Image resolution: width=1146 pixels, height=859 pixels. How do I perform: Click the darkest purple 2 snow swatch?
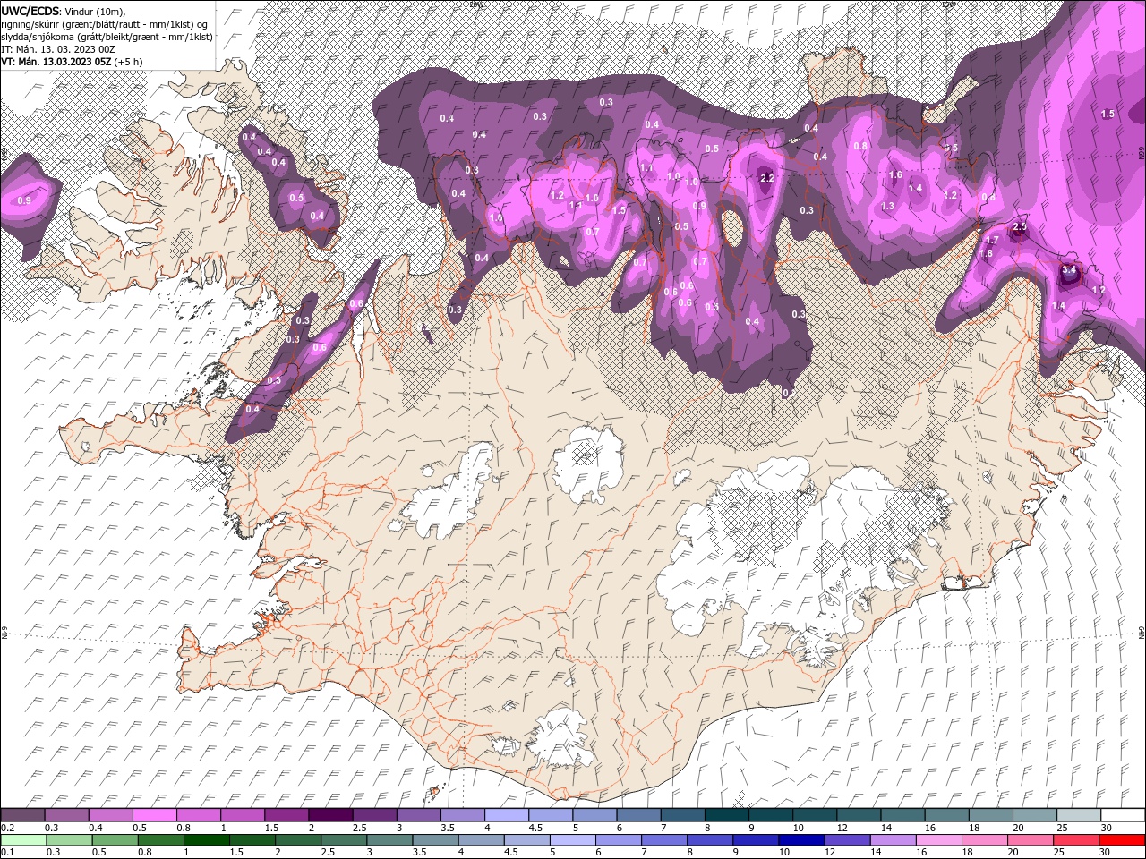click(x=331, y=815)
